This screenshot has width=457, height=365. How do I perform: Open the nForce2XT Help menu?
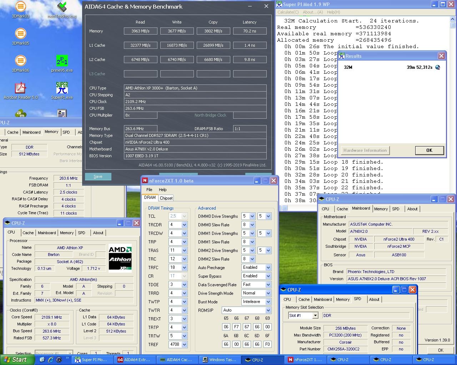(x=162, y=190)
